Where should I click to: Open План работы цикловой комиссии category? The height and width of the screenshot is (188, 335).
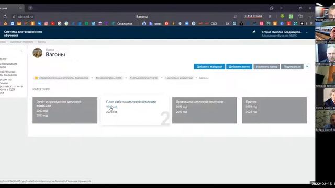click(x=131, y=102)
